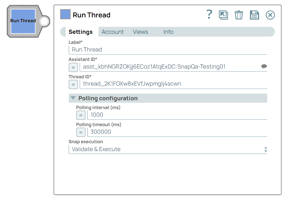Switch to the Settings tab
This screenshot has width=284, height=202.
point(81,32)
